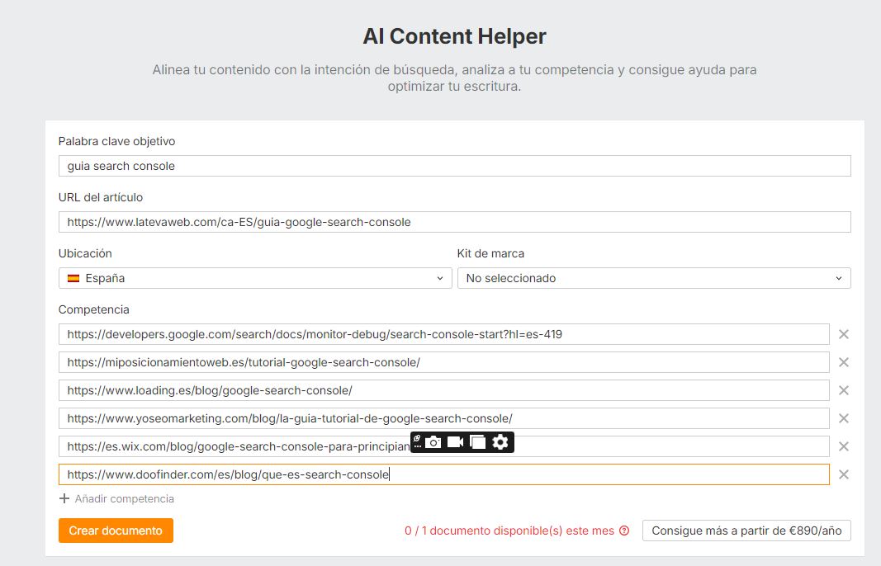Click the Crear documento button
The image size is (881, 566).
coord(116,531)
